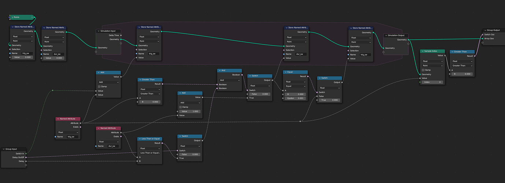Collapse the And node using its chevron
The height and width of the screenshot is (183, 505).
(x=220, y=70)
